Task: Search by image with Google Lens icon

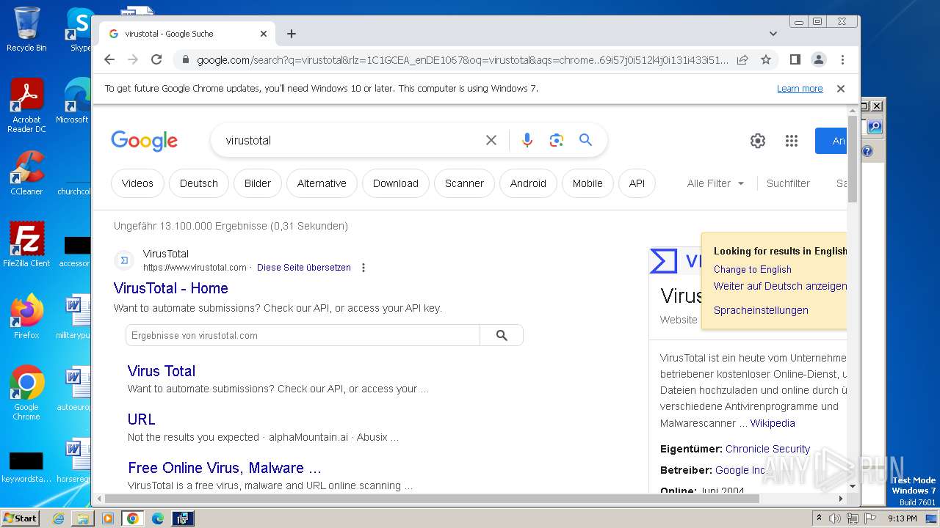Action: click(557, 140)
